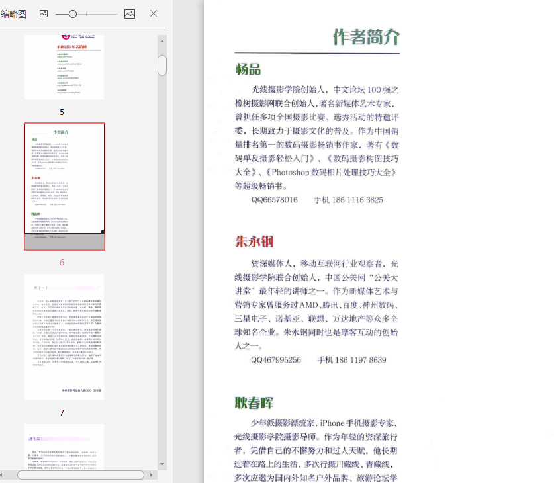This screenshot has height=483, width=554.
Task: Click the author name 耿春晖
Action: [254, 403]
